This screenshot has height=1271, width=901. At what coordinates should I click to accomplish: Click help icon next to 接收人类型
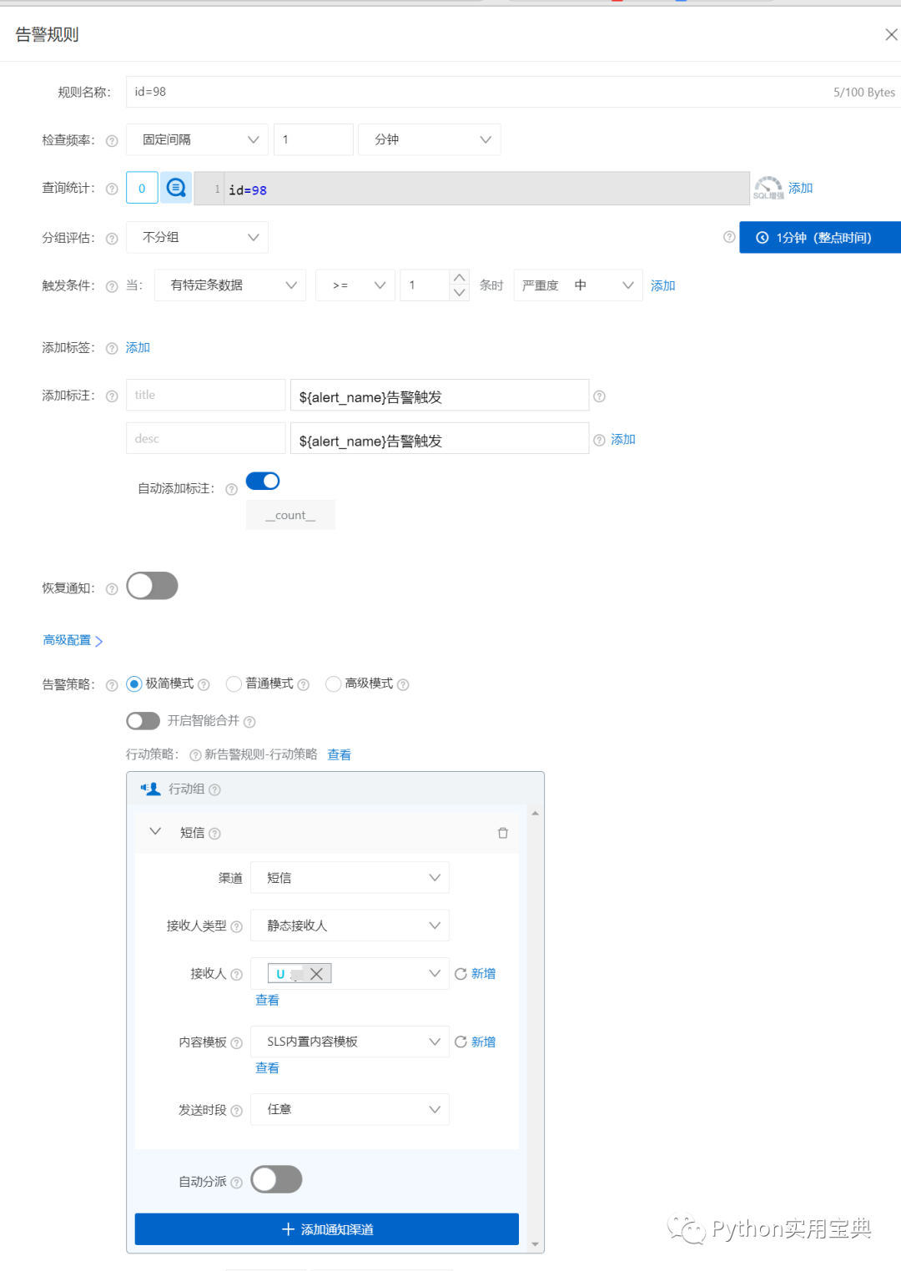236,926
